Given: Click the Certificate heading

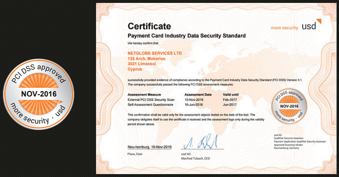Looking at the screenshot, I should point(149,26).
